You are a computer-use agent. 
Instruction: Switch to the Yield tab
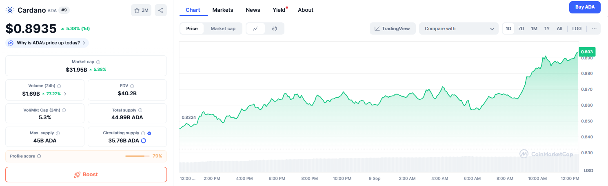(x=279, y=10)
